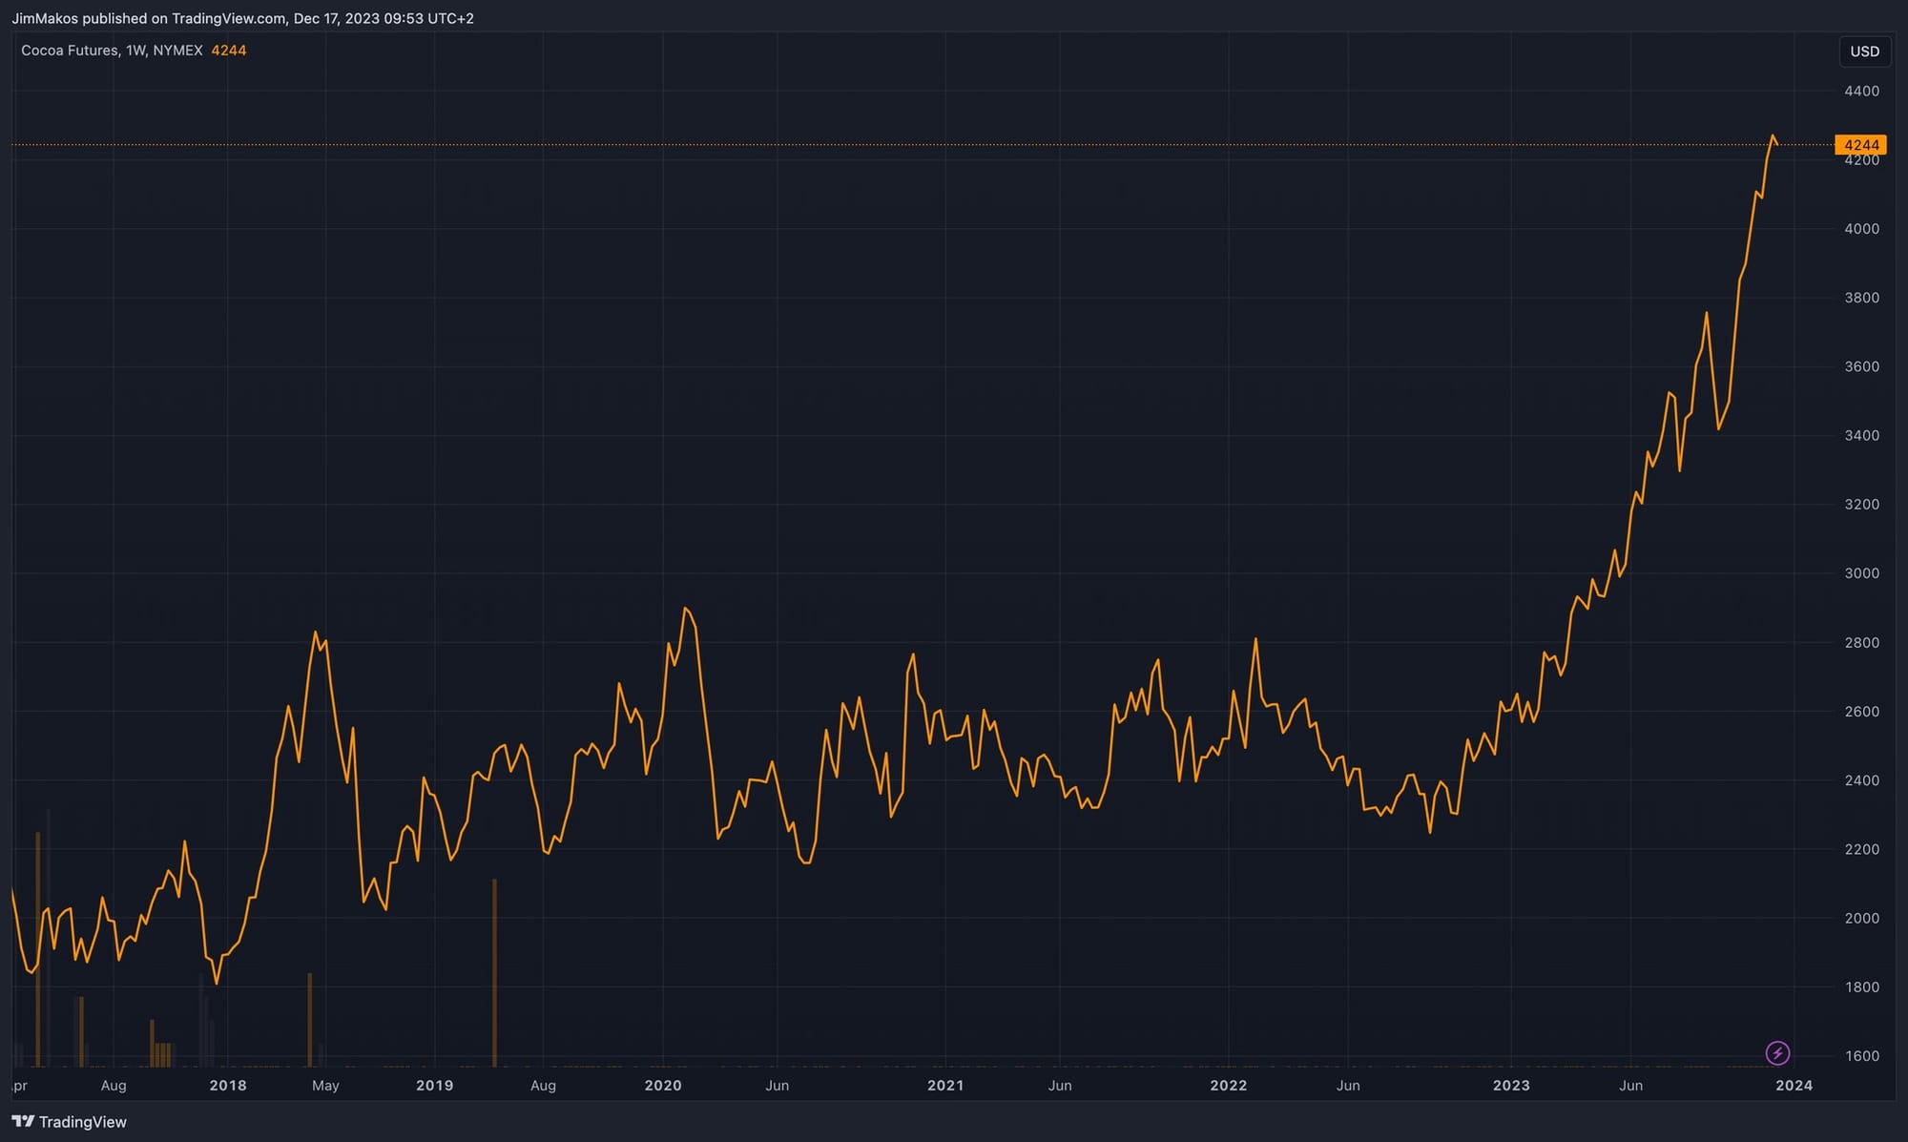Click the orange 4244 price label on axis
This screenshot has height=1142, width=1908.
(1860, 145)
